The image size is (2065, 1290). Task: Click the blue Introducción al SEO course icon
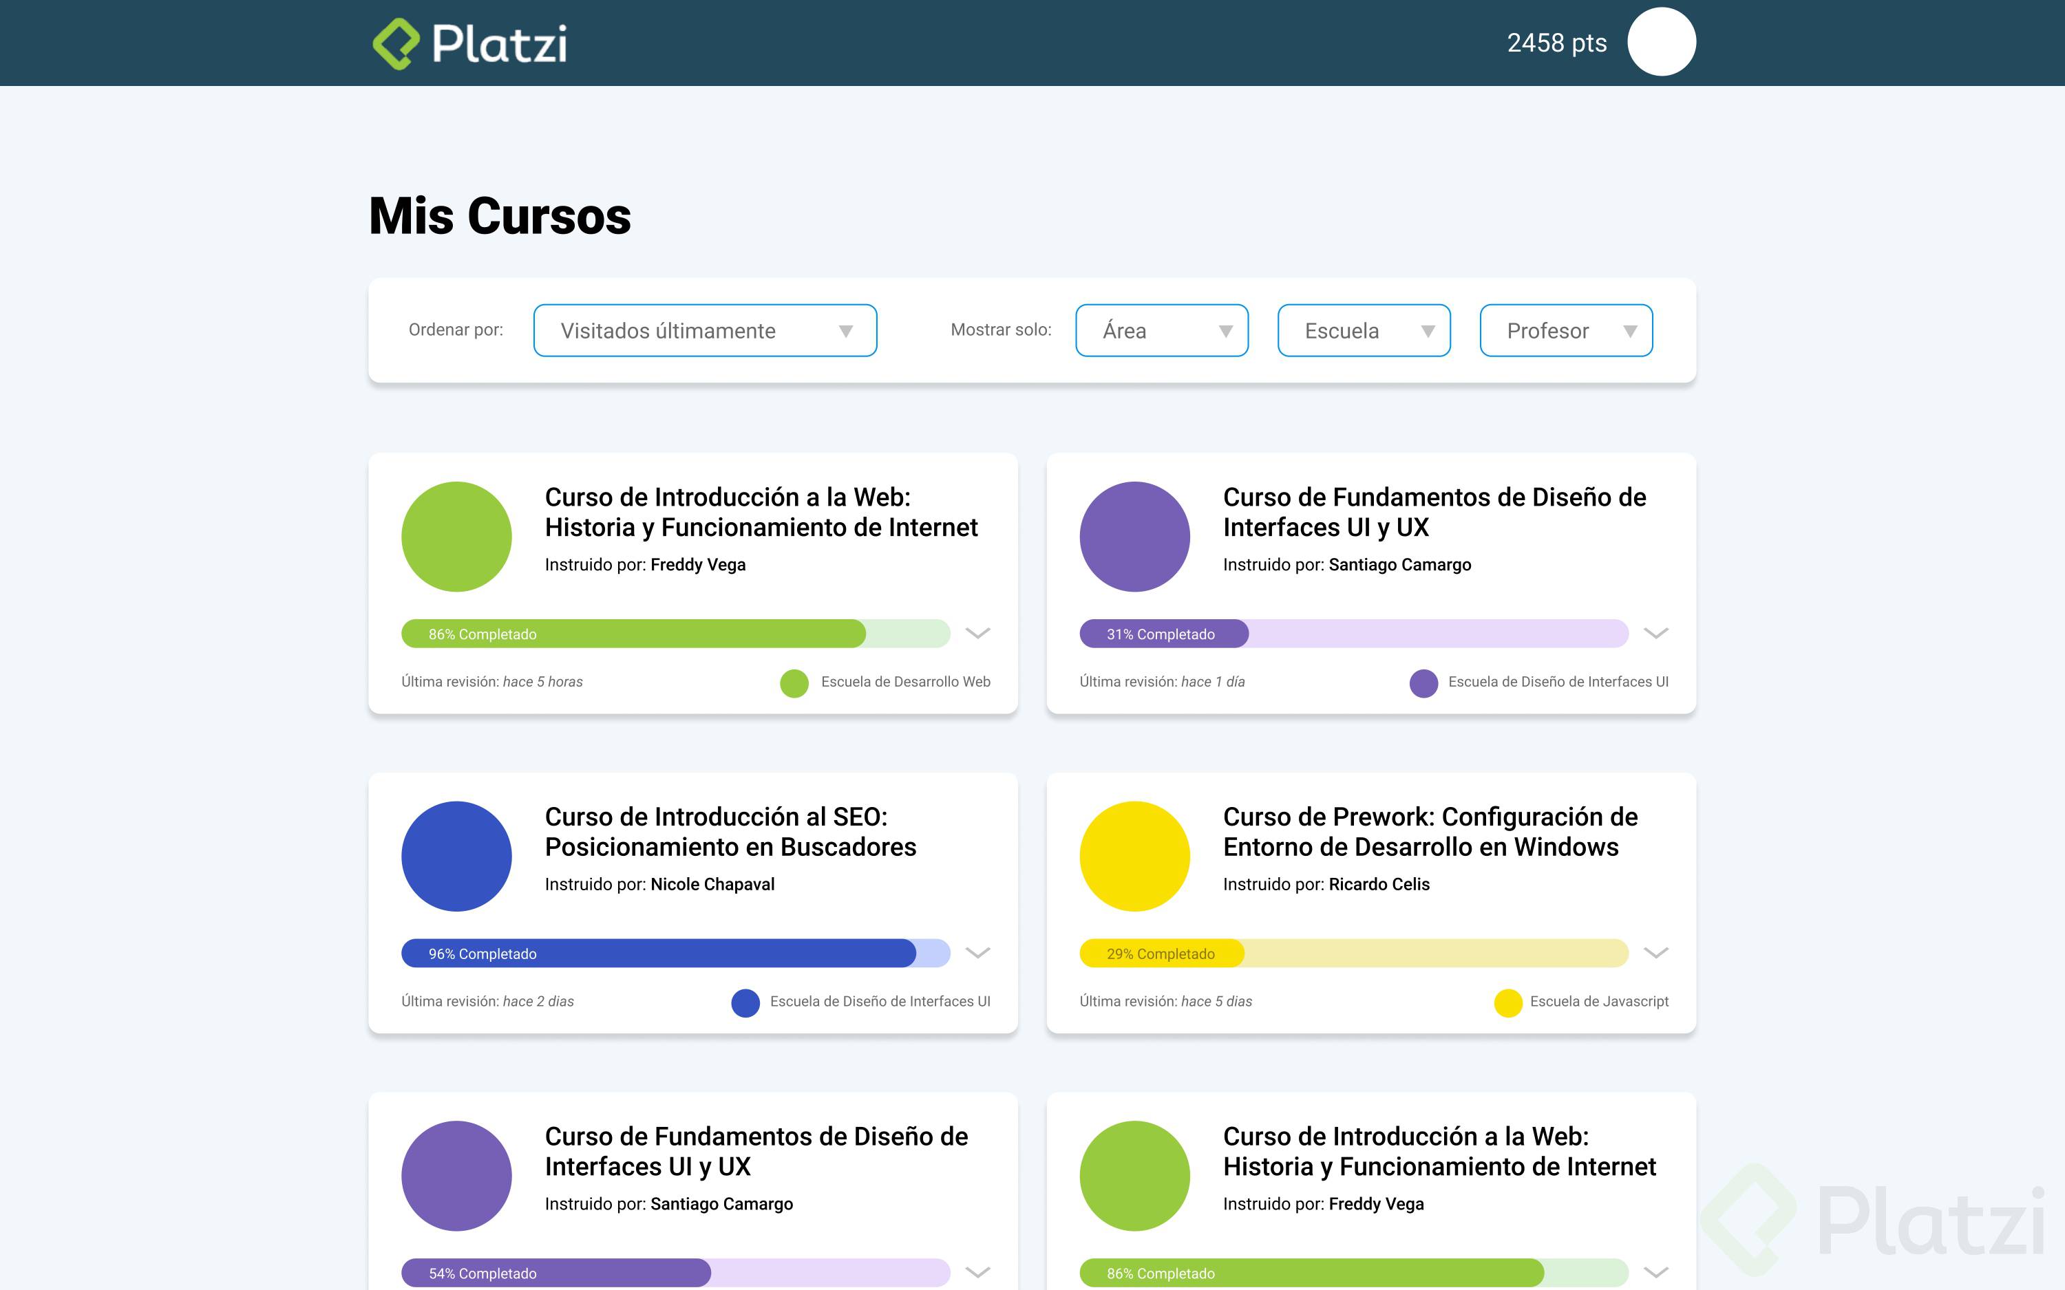tap(456, 856)
